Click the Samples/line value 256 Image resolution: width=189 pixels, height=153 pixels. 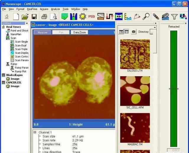tap(75, 144)
